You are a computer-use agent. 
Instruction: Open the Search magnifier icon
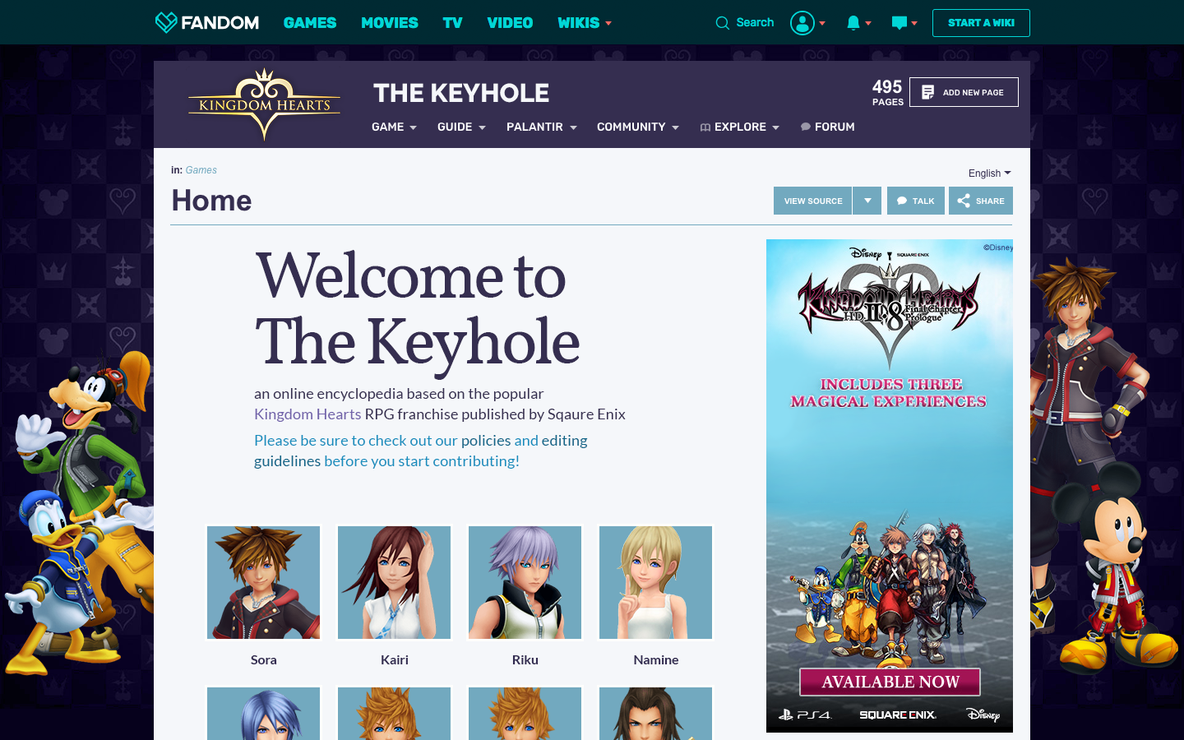(x=723, y=23)
